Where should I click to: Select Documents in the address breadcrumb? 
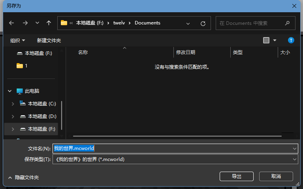tap(147, 23)
